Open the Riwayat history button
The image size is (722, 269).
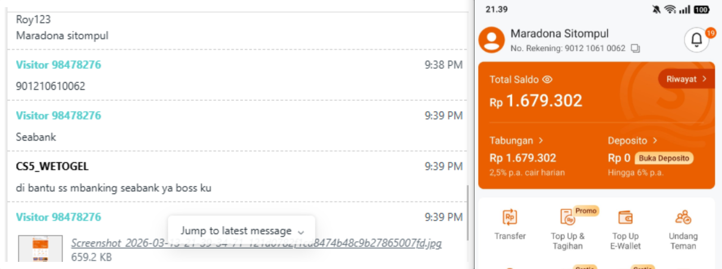pos(686,79)
